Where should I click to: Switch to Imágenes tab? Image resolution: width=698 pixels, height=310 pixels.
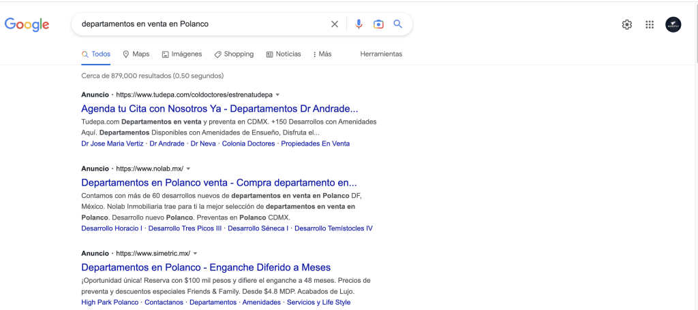[181, 54]
